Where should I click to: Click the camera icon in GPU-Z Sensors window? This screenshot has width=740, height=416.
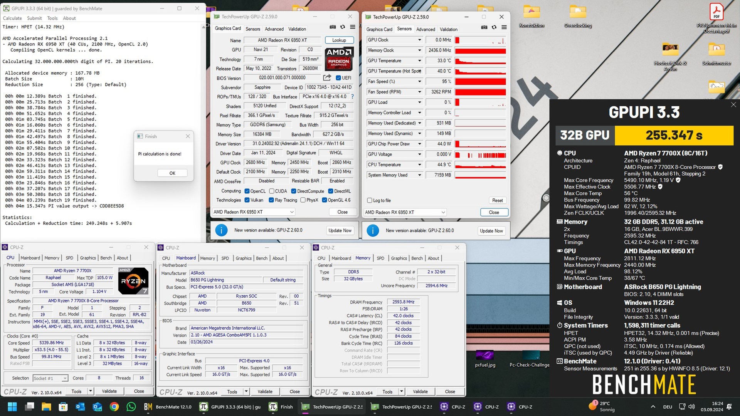tap(484, 27)
